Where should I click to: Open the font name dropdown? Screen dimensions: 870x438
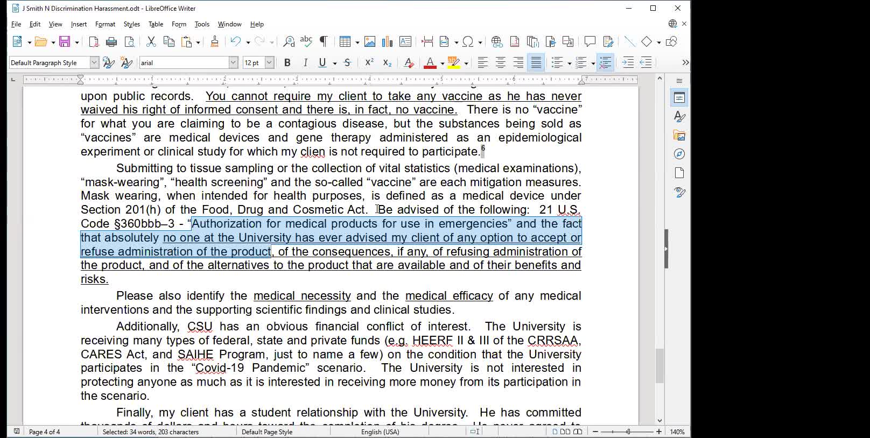[x=233, y=63]
